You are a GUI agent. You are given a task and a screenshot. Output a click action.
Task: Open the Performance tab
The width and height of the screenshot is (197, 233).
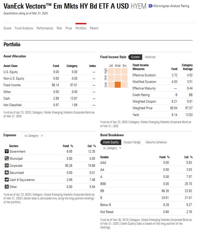45,28
